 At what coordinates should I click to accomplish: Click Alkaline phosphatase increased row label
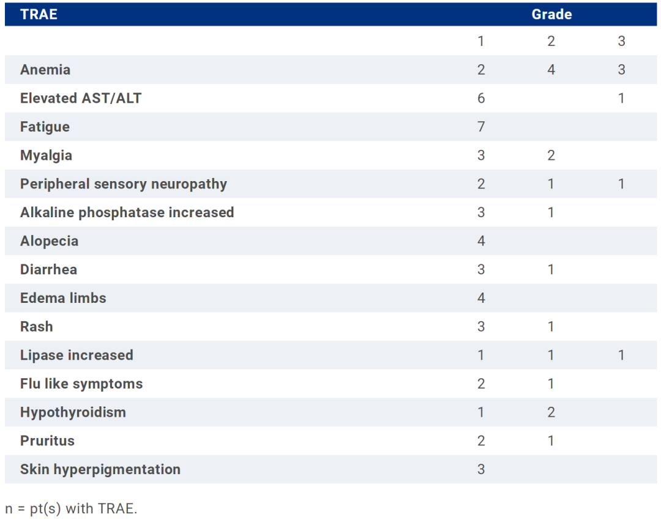[127, 212]
